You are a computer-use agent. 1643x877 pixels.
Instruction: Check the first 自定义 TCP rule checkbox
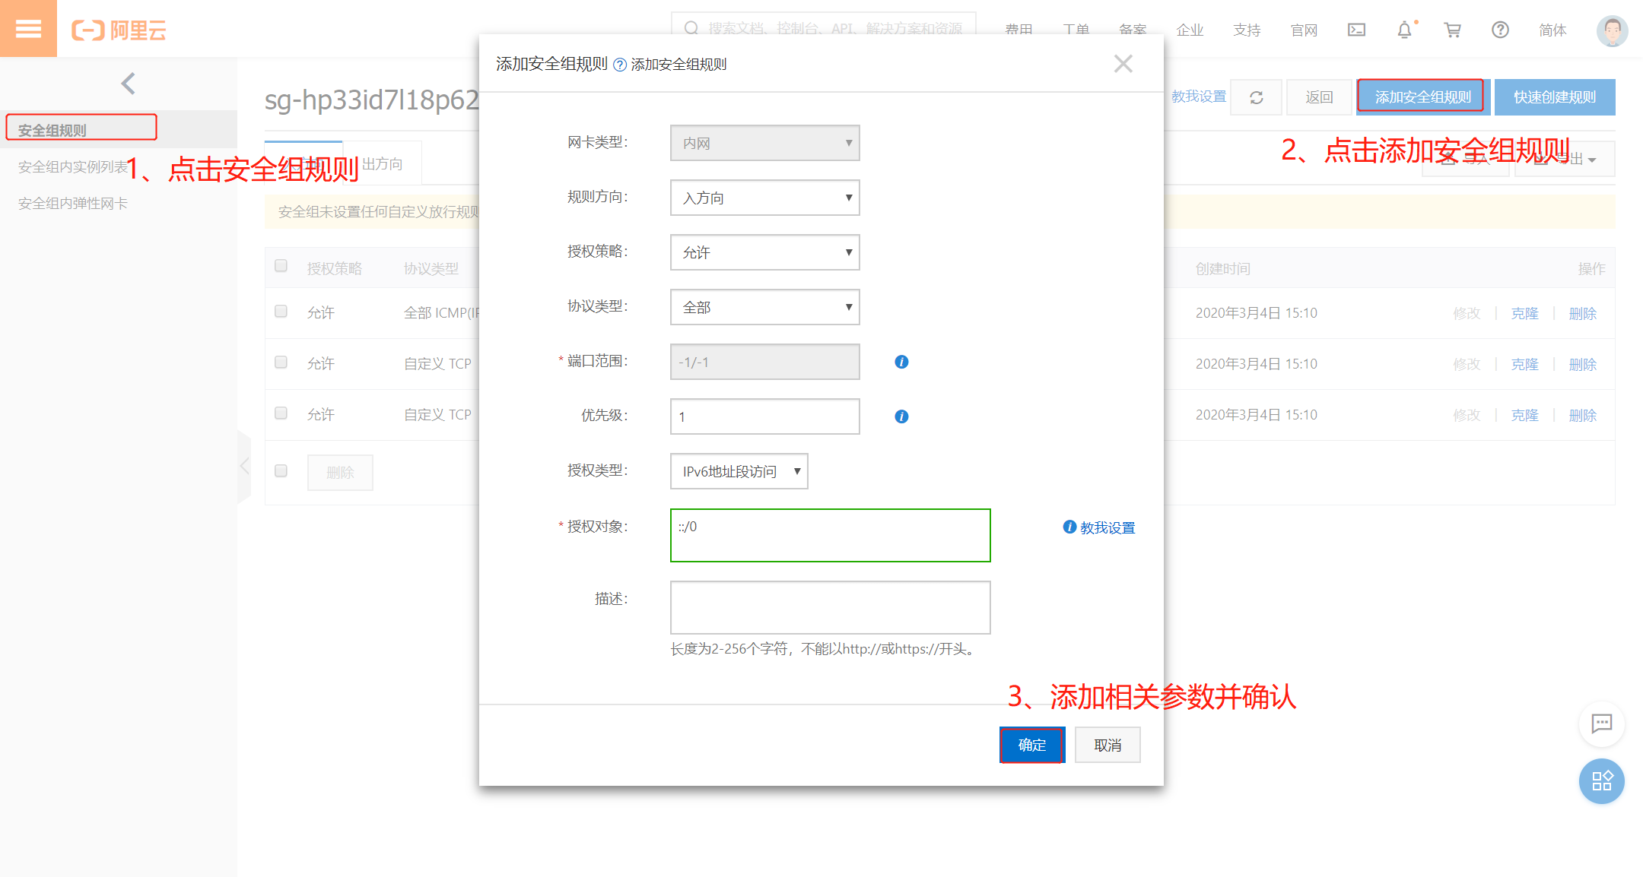(281, 363)
